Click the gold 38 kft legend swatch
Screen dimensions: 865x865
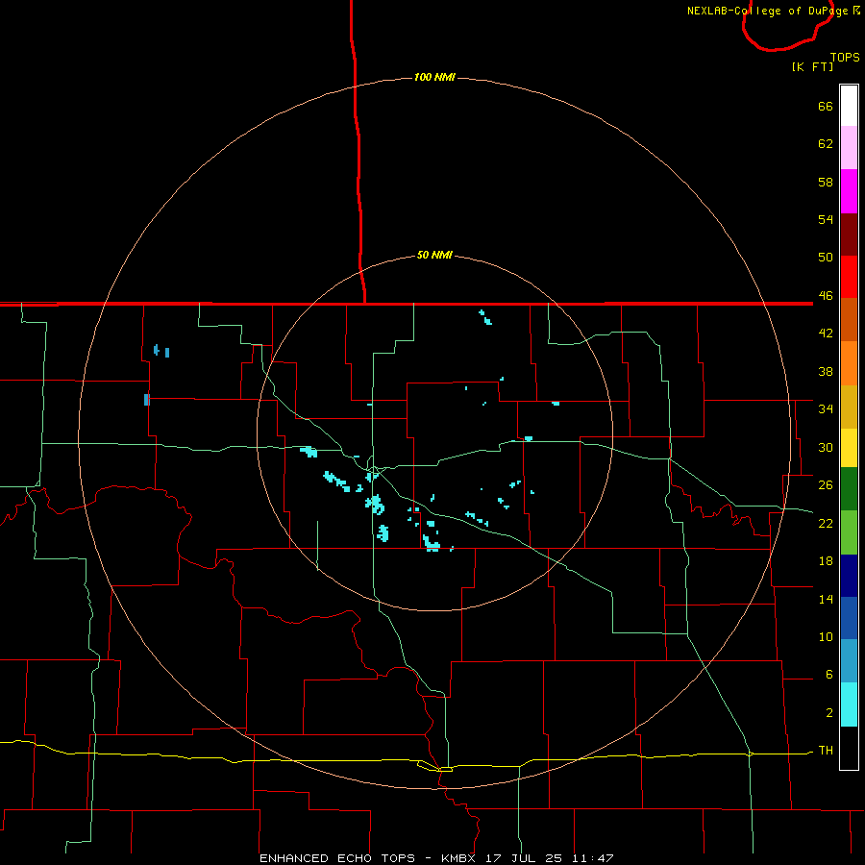click(849, 407)
